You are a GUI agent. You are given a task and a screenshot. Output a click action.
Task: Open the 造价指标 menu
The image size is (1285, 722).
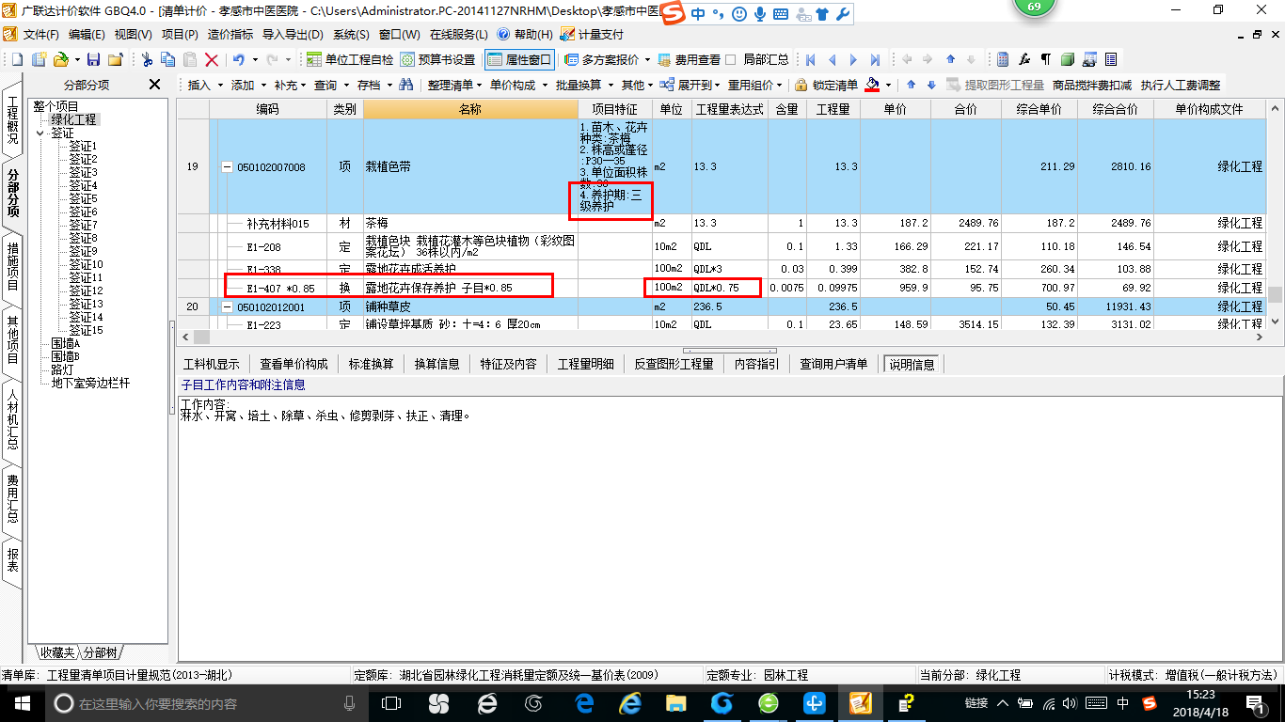(x=230, y=34)
